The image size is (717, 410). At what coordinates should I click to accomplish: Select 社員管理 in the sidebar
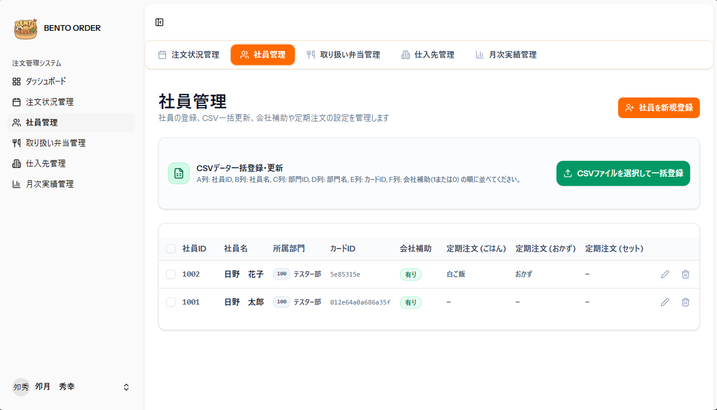point(71,123)
